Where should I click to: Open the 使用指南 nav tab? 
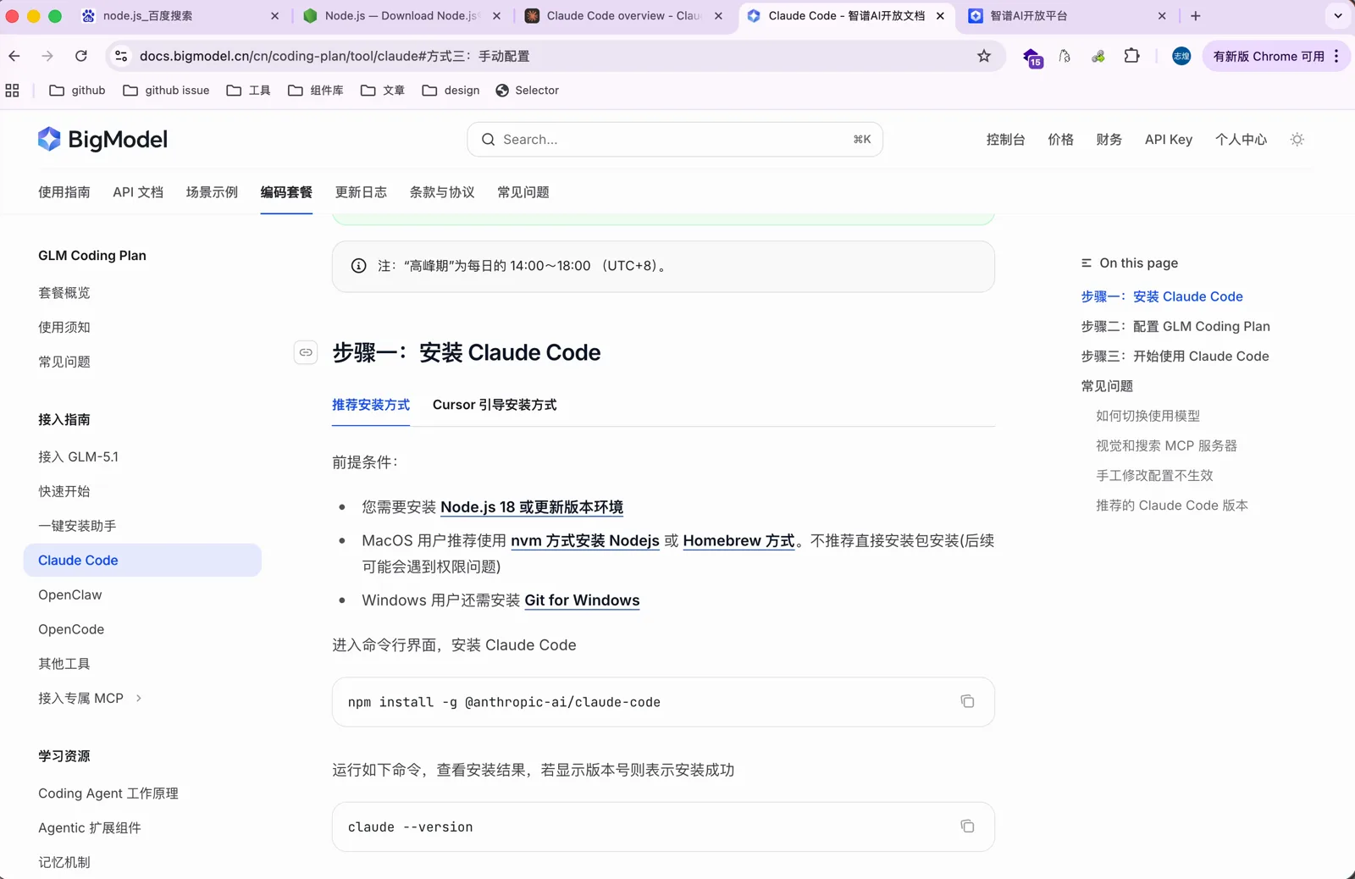click(64, 192)
